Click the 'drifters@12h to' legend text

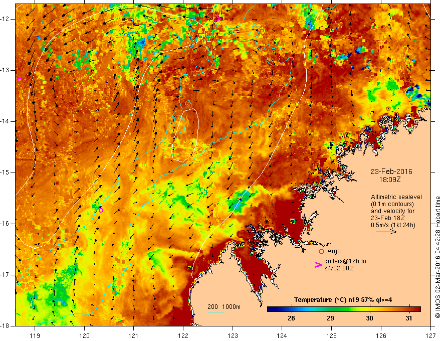[x=345, y=261]
